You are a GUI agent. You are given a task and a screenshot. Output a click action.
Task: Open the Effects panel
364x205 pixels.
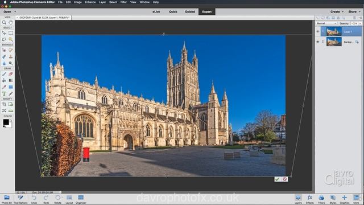coord(309,199)
